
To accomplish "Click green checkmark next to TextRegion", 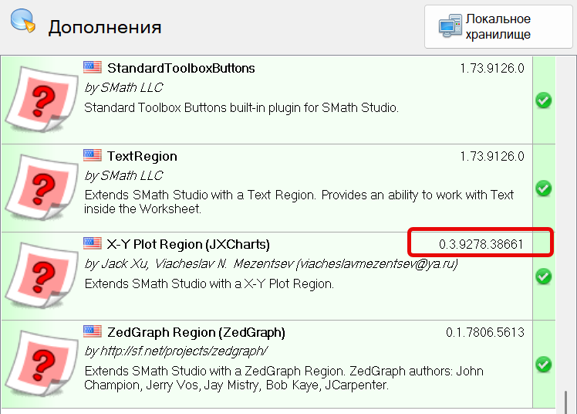I will tap(544, 188).
